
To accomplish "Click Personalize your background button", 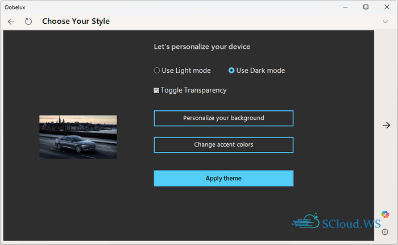I will click(x=223, y=118).
